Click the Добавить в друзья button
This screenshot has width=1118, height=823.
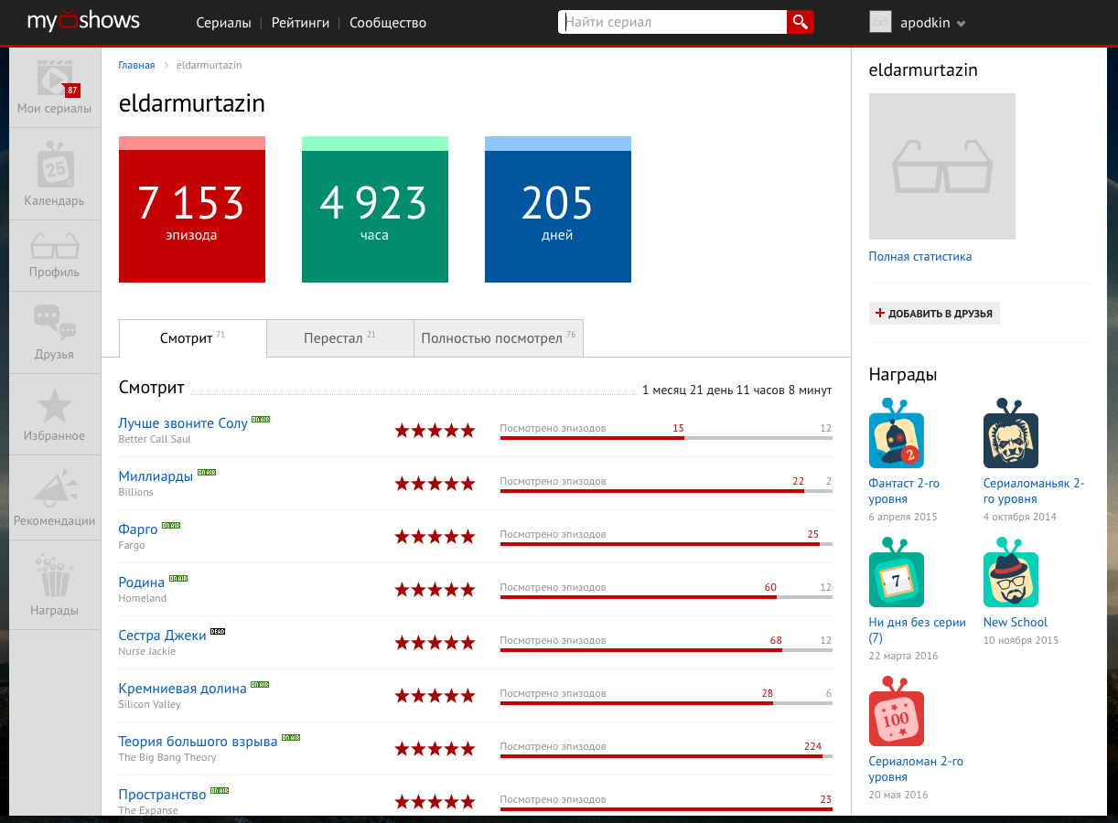click(x=934, y=314)
